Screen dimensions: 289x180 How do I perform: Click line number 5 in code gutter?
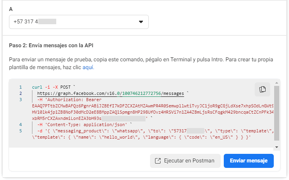(x=20, y=131)
